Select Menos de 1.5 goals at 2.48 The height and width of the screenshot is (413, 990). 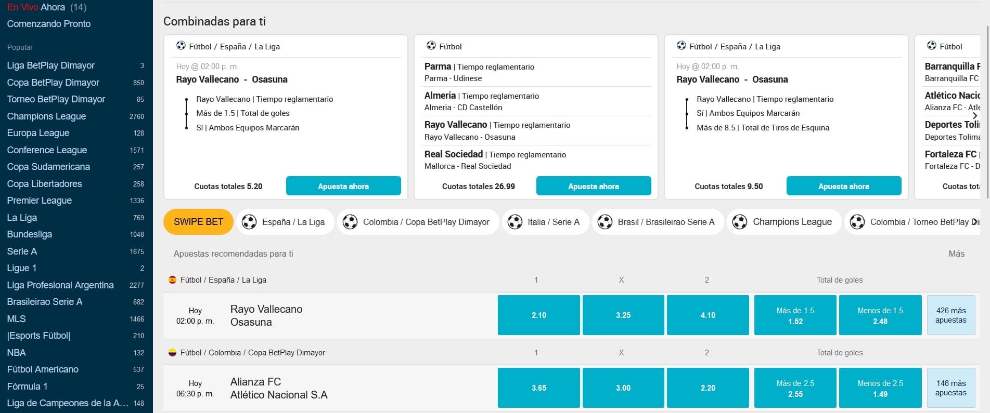tap(880, 315)
